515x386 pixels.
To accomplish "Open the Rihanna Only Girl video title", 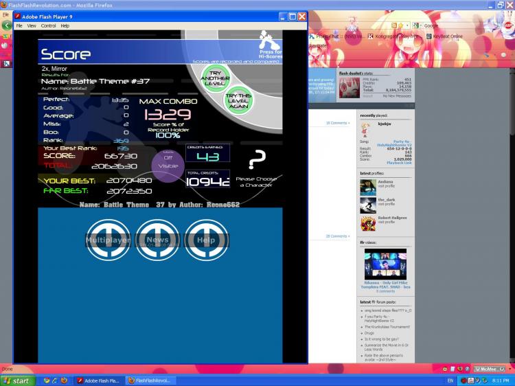I will (386, 285).
